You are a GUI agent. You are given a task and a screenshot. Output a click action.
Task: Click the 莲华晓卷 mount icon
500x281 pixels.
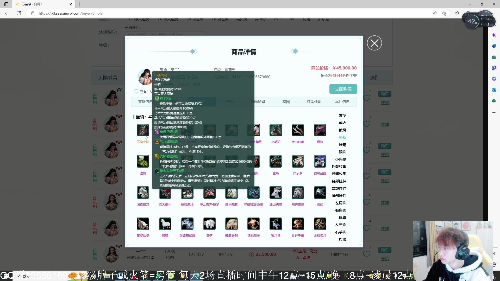point(232,193)
